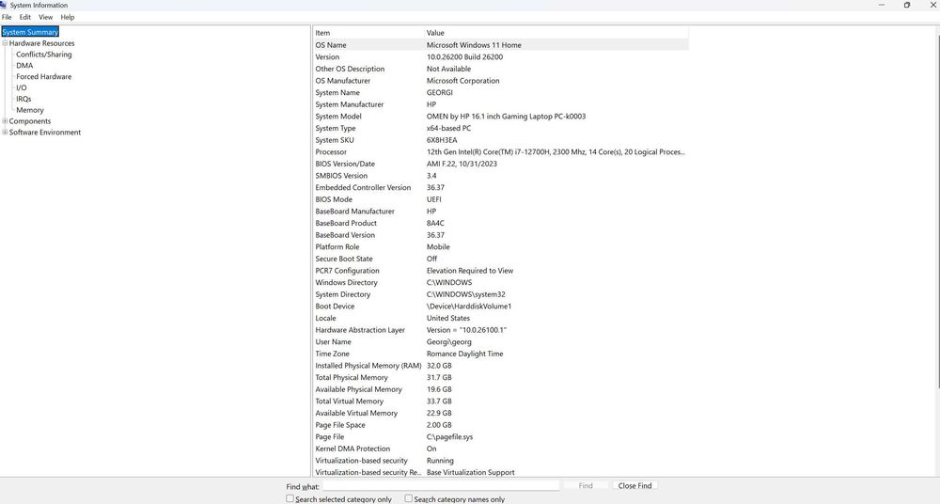Click System SKU value 6X8H3EA
The image size is (940, 504).
442,140
